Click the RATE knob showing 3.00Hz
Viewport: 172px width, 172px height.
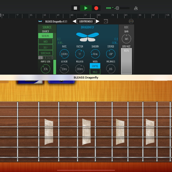click(x=64, y=54)
